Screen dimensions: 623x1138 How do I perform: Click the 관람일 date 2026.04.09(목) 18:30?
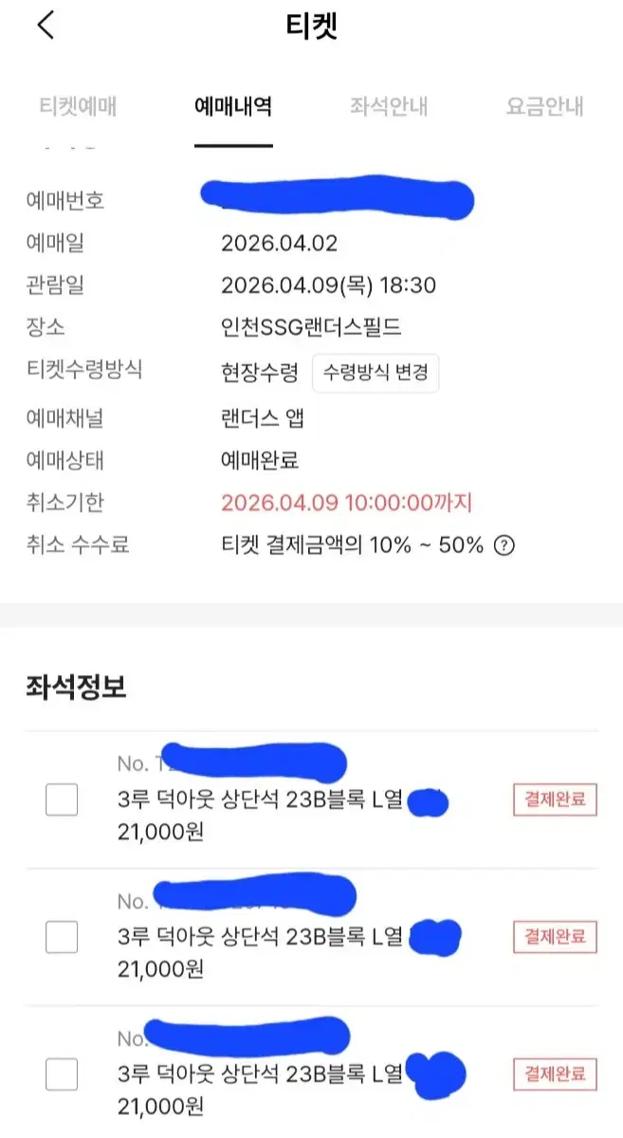pos(328,285)
